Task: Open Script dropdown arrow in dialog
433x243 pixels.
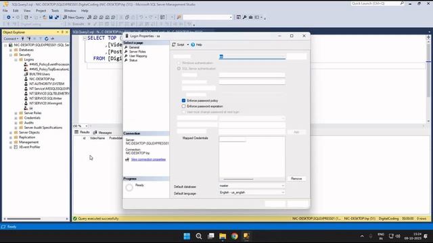Action: click(x=188, y=45)
